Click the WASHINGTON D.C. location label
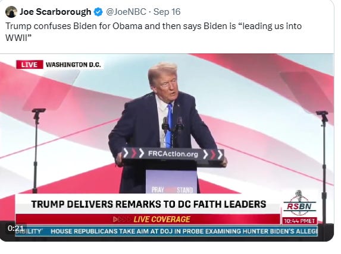341x254 pixels. click(x=73, y=65)
